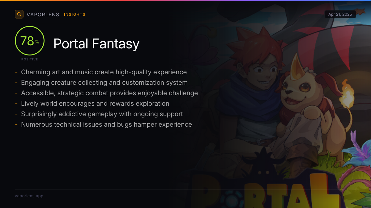Click the flame on the creature's tail

pos(347,92)
